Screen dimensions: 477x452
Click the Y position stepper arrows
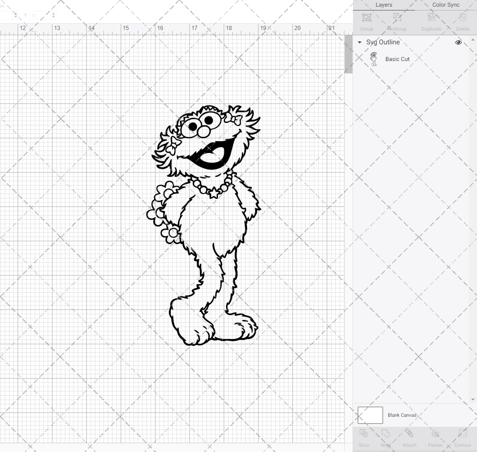point(52,15)
